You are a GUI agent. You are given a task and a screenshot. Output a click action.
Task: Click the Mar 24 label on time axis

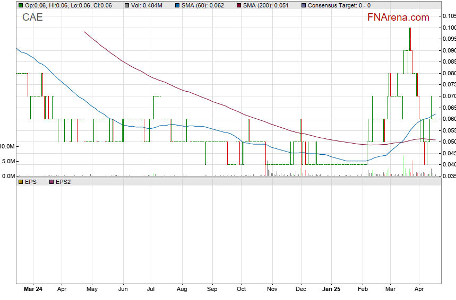[x=33, y=290]
